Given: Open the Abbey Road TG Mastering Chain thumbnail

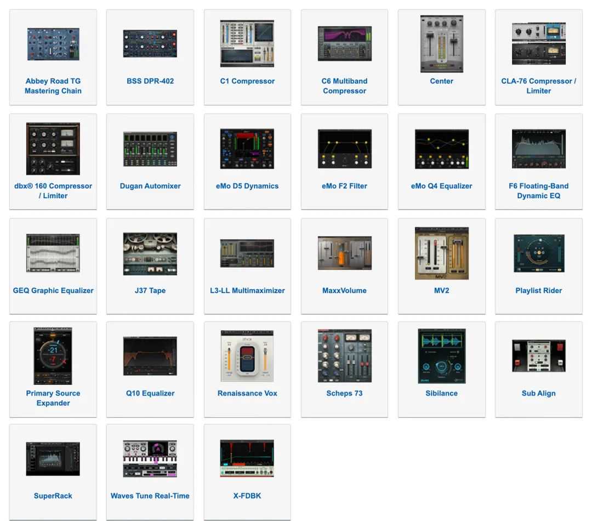Looking at the screenshot, I should coord(53,44).
